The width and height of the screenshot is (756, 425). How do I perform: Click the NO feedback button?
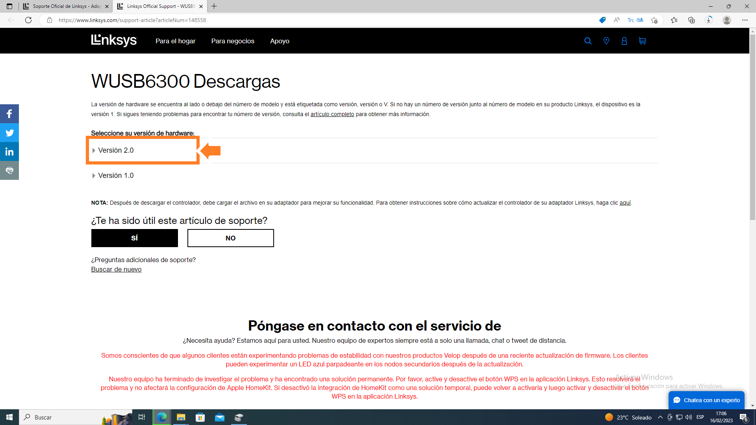click(230, 238)
